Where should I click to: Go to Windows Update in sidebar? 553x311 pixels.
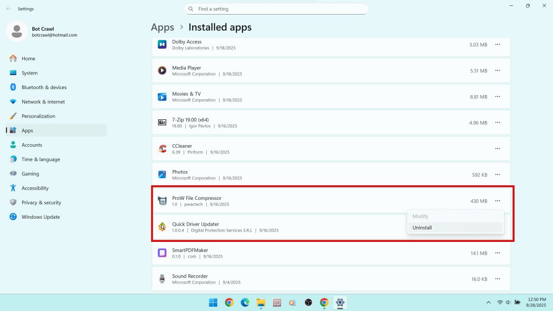pyautogui.click(x=41, y=217)
